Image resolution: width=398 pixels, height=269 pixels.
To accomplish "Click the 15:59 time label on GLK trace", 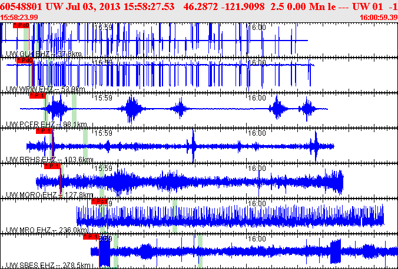I will 103,28.
